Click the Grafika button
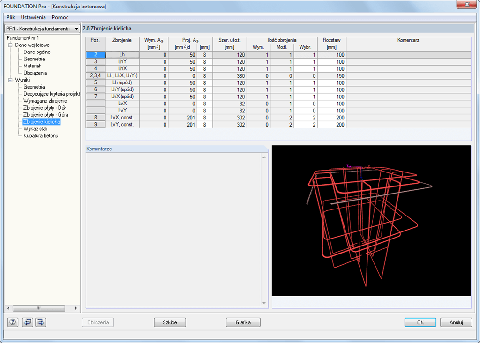 pos(243,322)
